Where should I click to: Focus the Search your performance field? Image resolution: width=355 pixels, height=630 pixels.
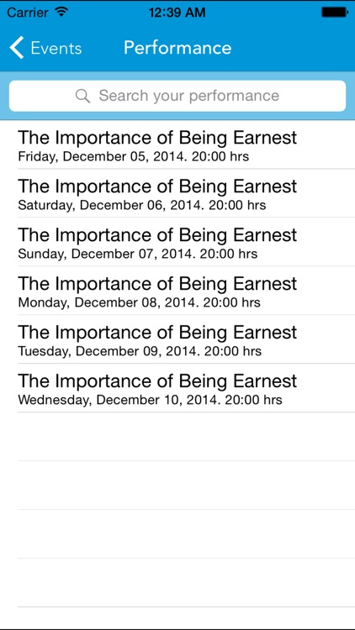click(177, 96)
